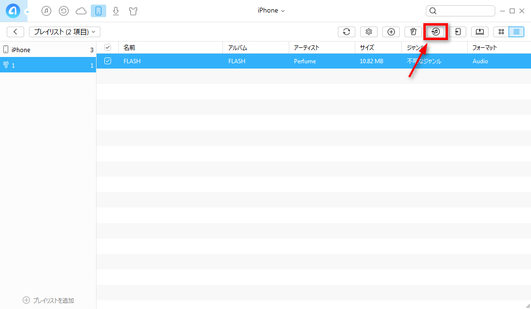
Task: Click the refresh icon
Action: (x=347, y=32)
